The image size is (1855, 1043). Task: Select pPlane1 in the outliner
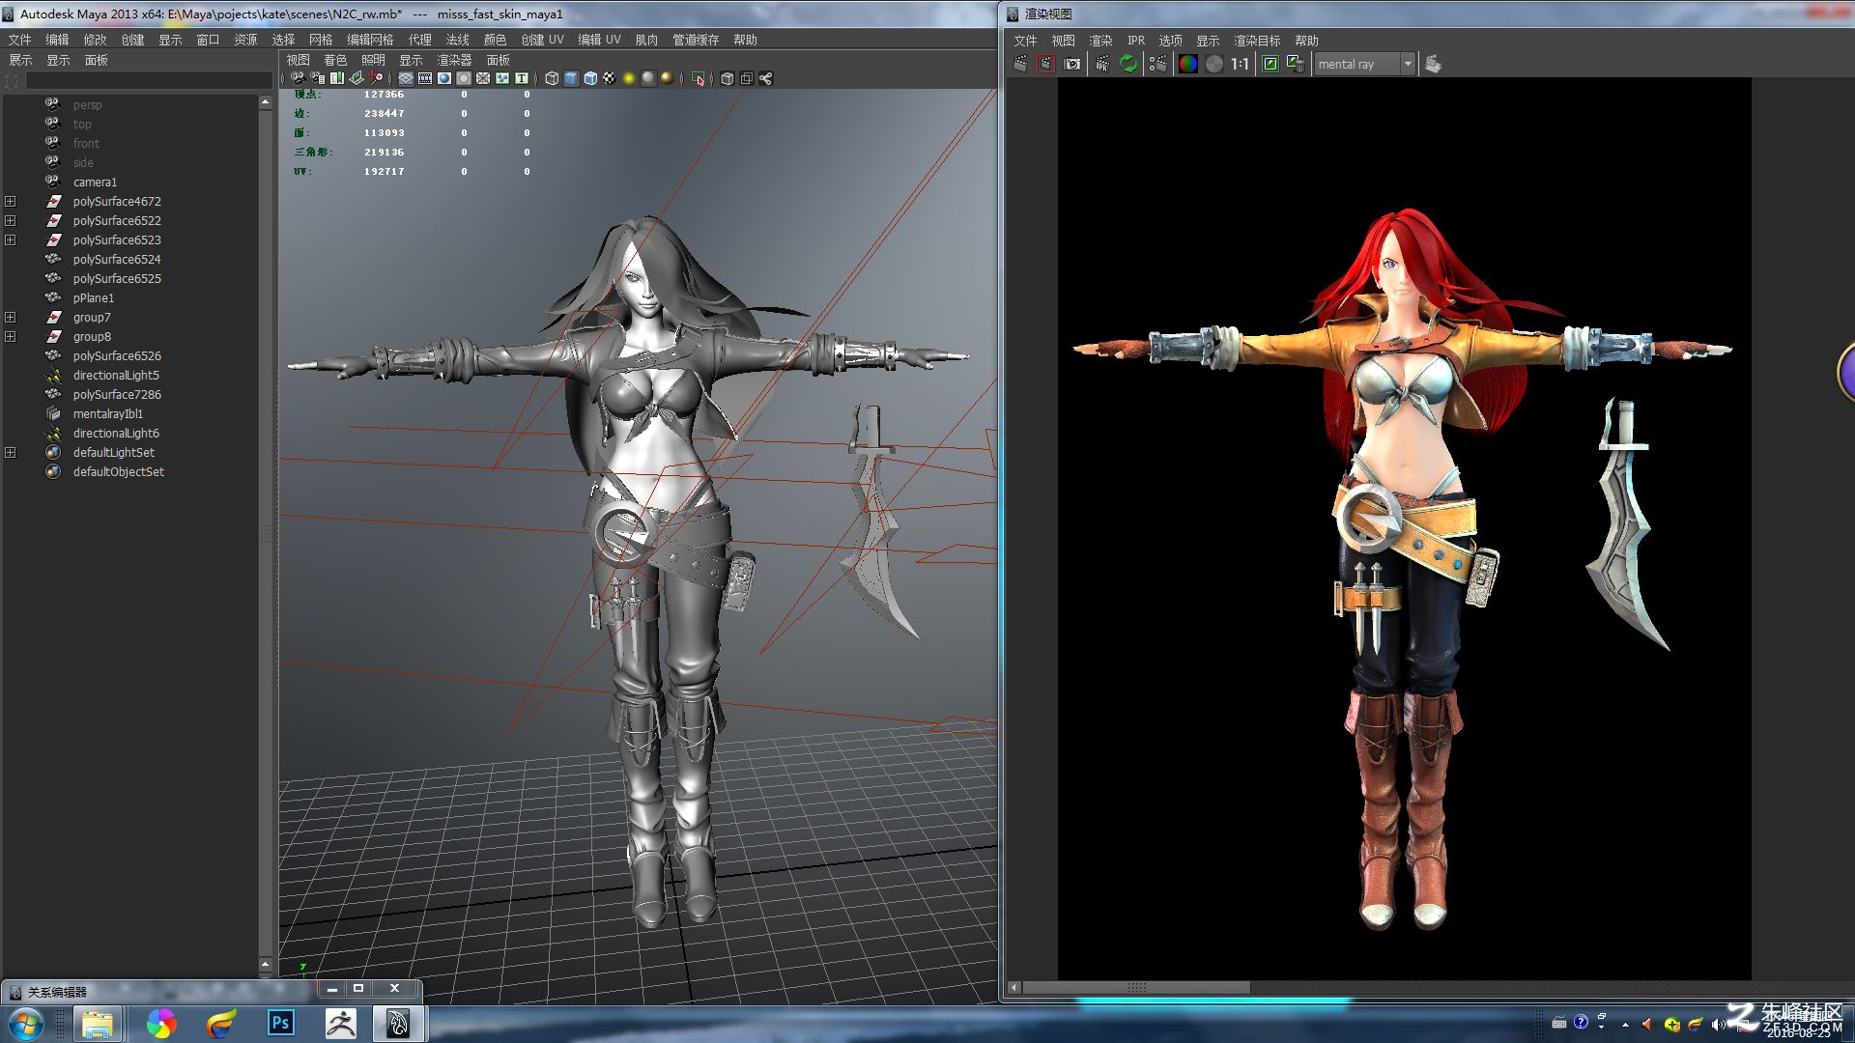(x=93, y=297)
